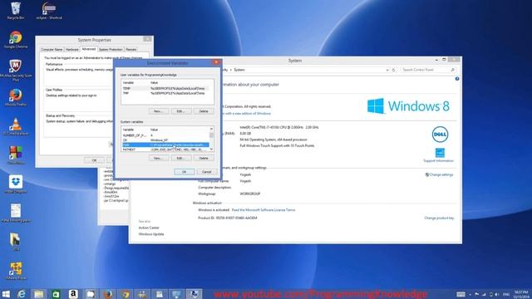Click Edit under System variables
The width and height of the screenshot is (532, 299).
181,159
